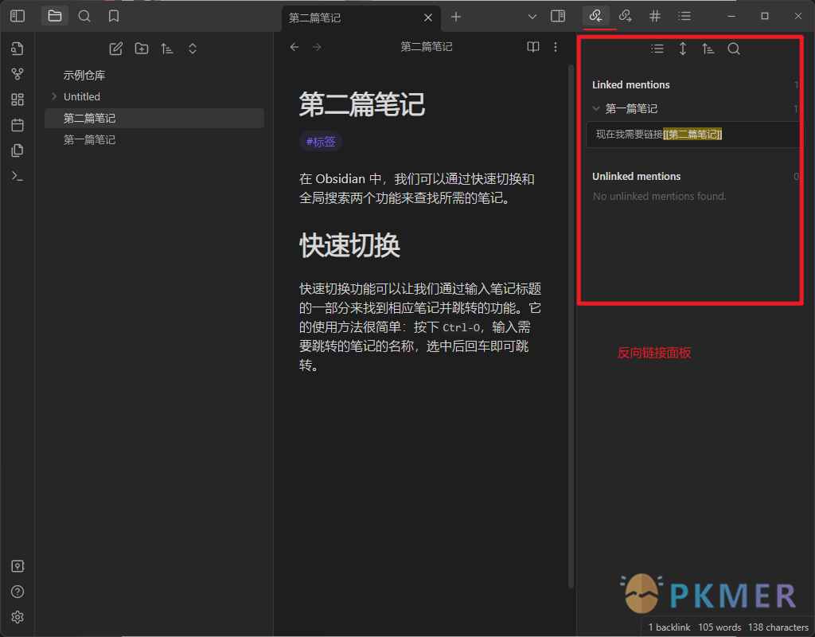
Task: Collapse or expand all explorer folders
Action: point(193,49)
